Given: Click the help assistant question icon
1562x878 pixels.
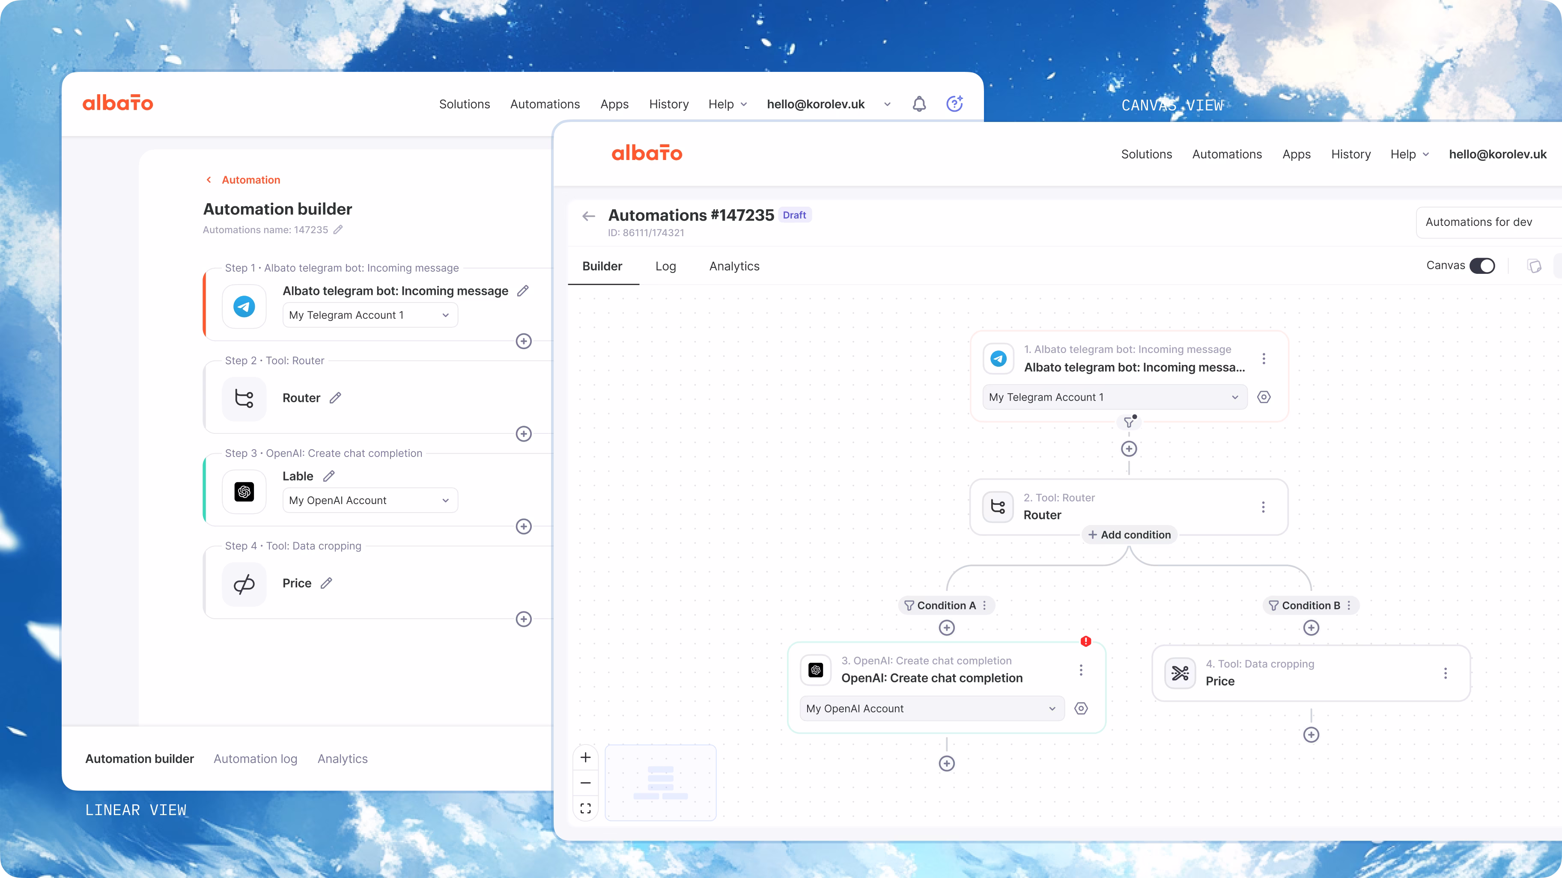Looking at the screenshot, I should click(x=954, y=104).
